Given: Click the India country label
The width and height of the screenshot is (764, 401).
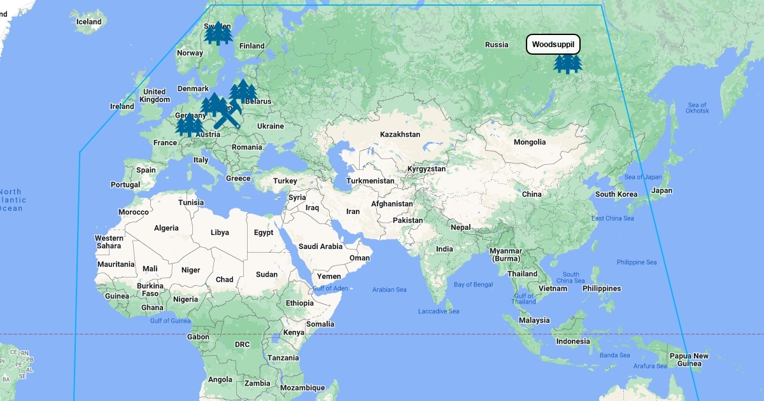Looking at the screenshot, I should coord(444,249).
